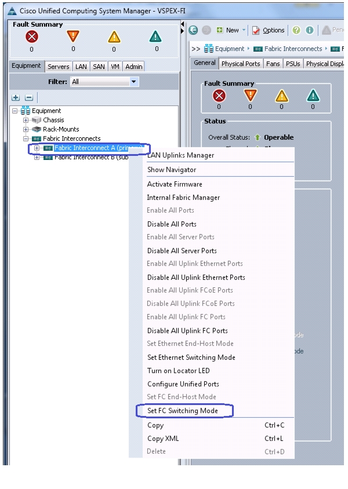Select Fabric Interconnect A (primary) tree item
The width and height of the screenshot is (348, 489).
[x=99, y=148]
